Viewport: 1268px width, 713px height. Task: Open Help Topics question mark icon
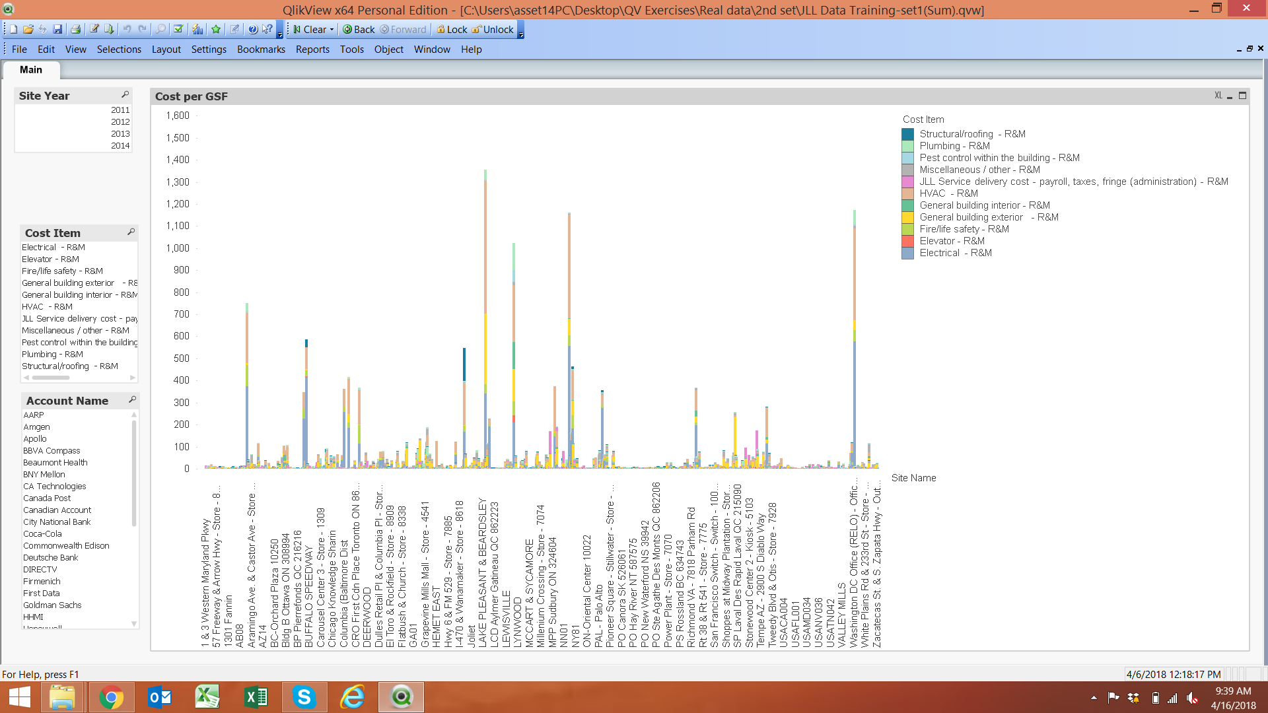click(x=253, y=30)
